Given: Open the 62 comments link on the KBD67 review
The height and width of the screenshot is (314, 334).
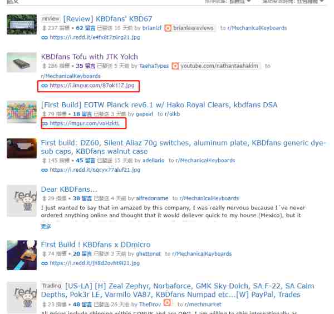Looking at the screenshot, I should pyautogui.click(x=85, y=28).
